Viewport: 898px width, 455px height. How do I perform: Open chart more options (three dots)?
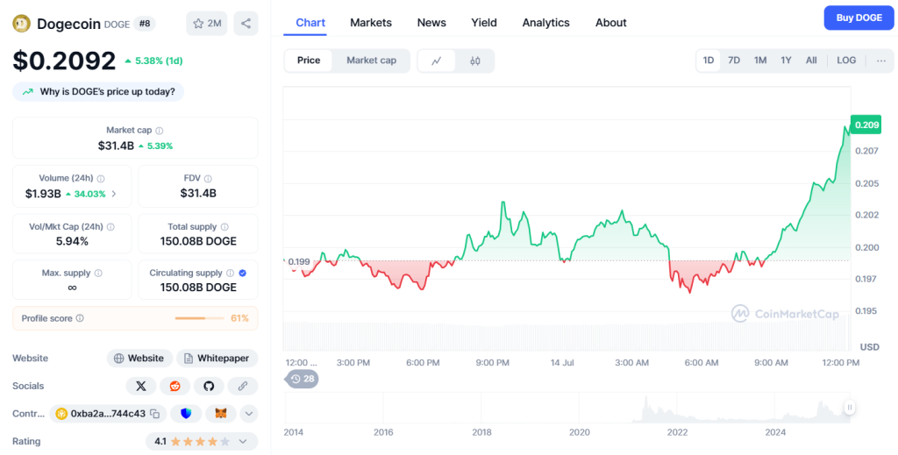point(880,60)
